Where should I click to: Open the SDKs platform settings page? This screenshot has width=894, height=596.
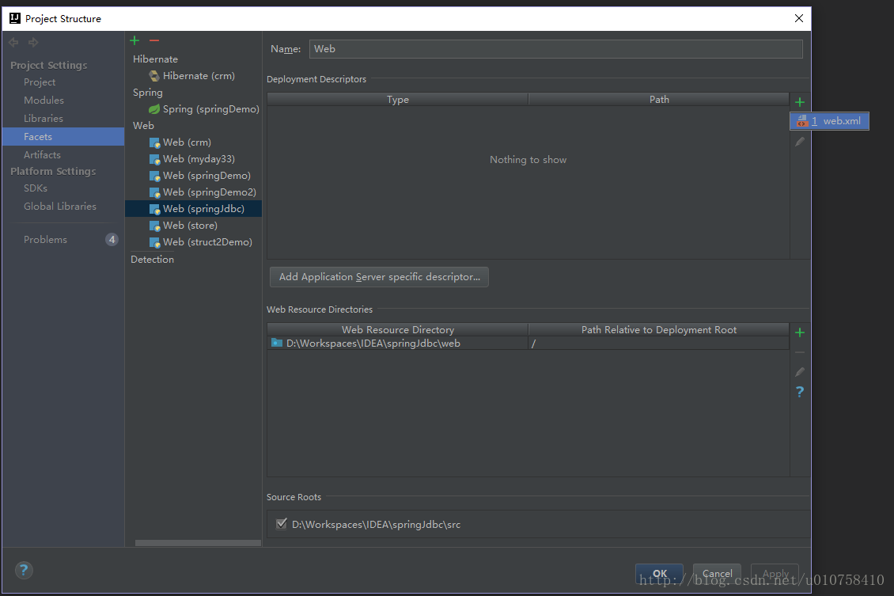coord(36,188)
